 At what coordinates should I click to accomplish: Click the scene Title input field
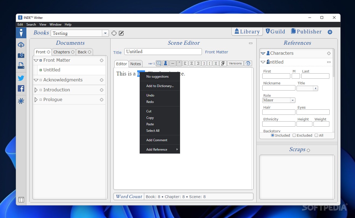click(163, 52)
